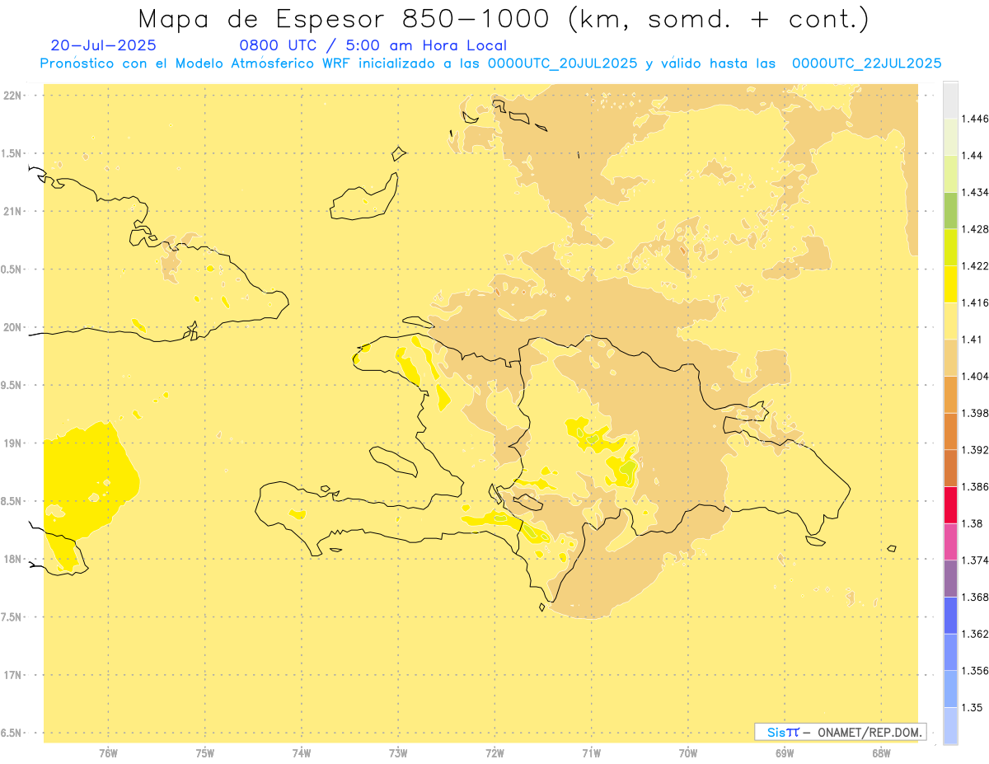Click the legend value '1.422'
989x764 pixels.
coord(975,265)
